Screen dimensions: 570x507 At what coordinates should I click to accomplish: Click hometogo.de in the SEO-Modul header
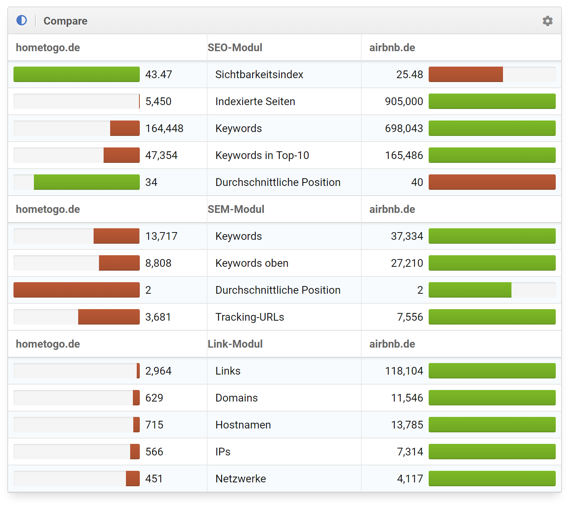(x=48, y=48)
